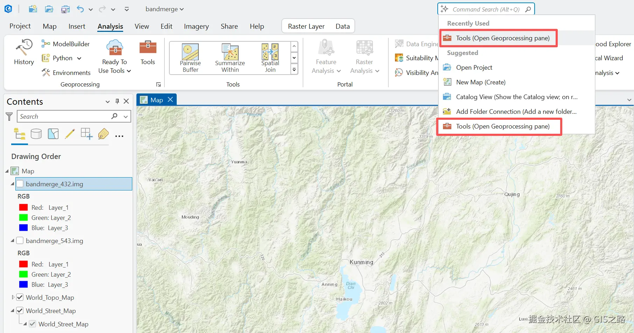
Task: Open the undo history dropdown arrow
Action: click(x=91, y=9)
